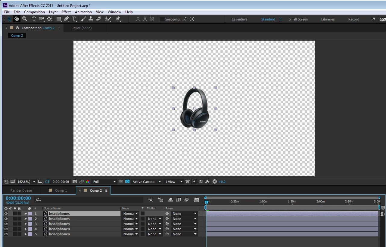Toggle Preserve Transparency box for layer 1

(x=143, y=214)
